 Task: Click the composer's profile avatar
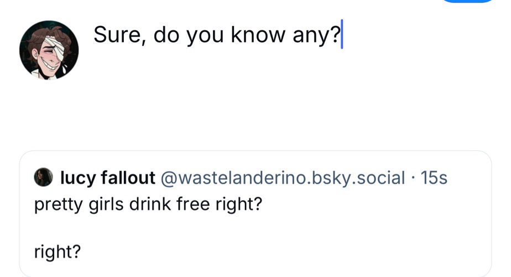click(x=49, y=50)
